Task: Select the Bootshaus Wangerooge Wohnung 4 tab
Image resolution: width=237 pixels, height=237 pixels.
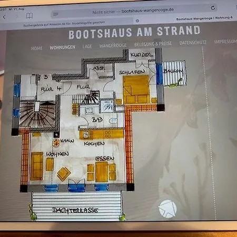Action: tap(204, 18)
